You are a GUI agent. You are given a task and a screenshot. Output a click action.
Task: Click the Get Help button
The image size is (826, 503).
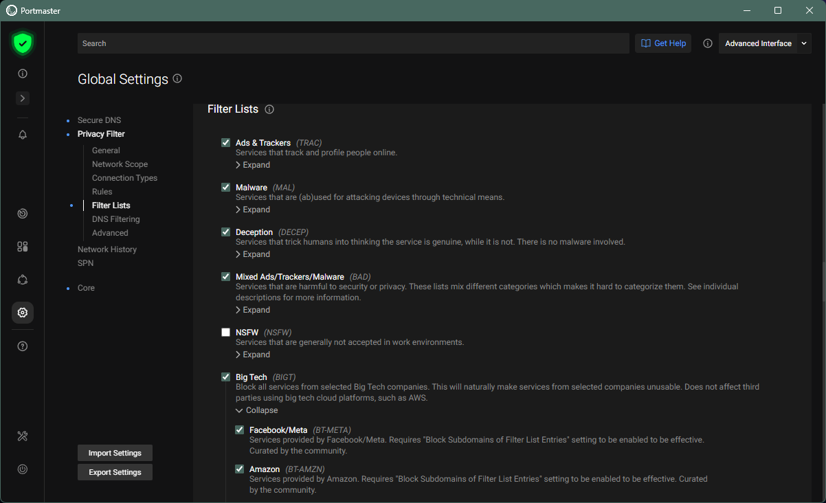663,43
